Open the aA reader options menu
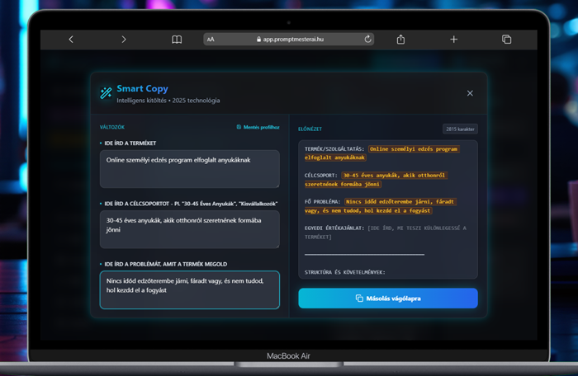 211,40
